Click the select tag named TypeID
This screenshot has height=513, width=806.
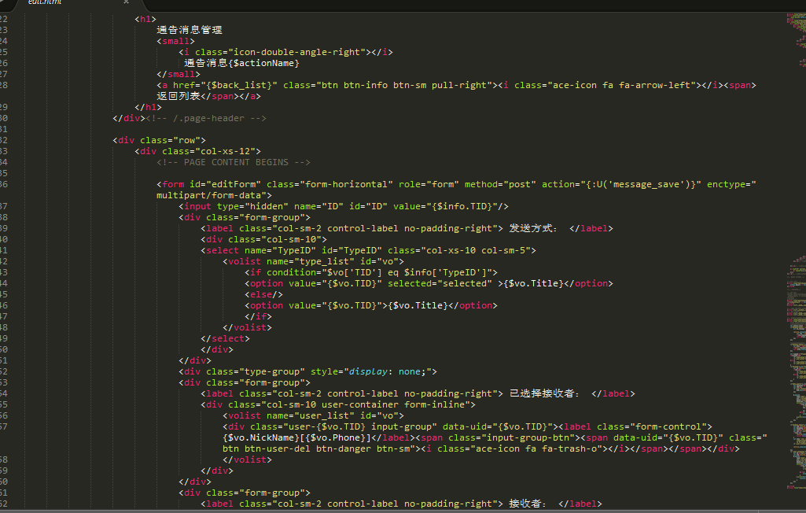pos(220,250)
